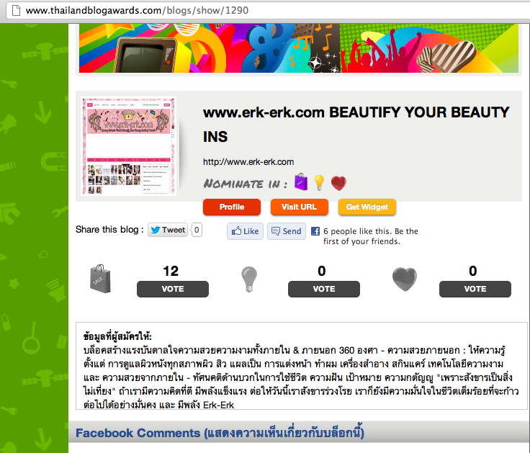The image size is (530, 453).
Task: Vote in the heart category
Action: coord(475,289)
